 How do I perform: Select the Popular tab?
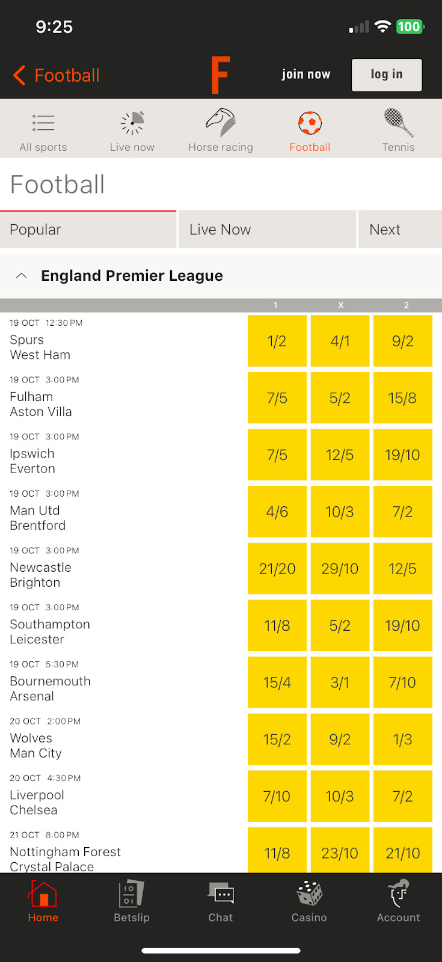point(88,230)
